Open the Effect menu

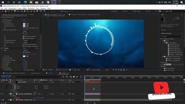tap(25, 8)
